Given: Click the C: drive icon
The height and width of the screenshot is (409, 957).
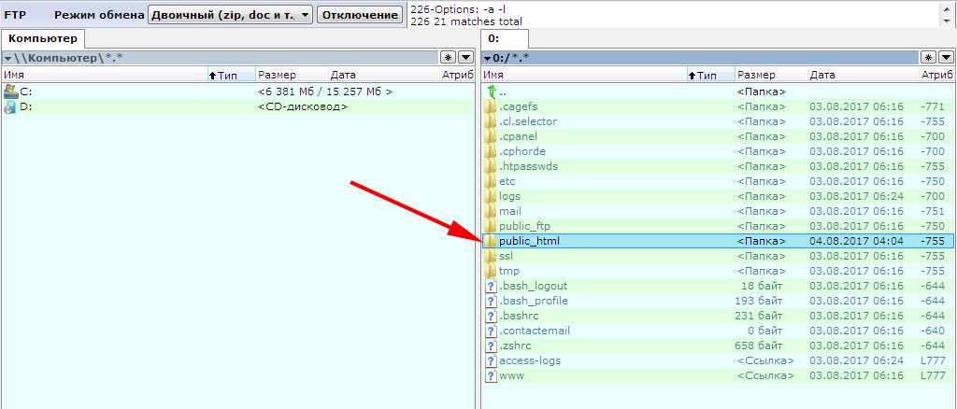Looking at the screenshot, I should [10, 92].
